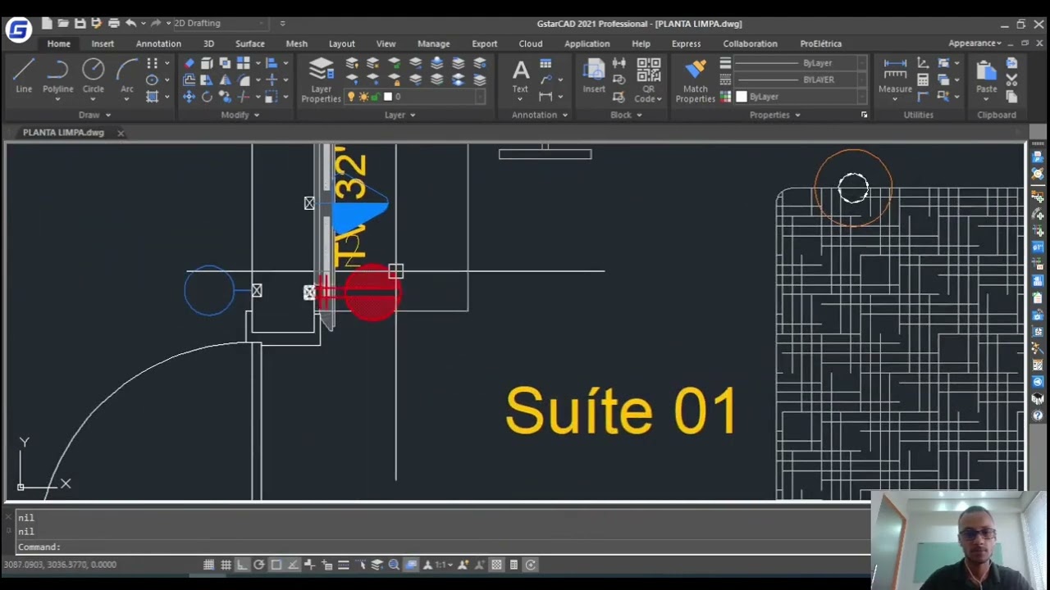The width and height of the screenshot is (1050, 590).
Task: Open the ProElétrica ribbon tab
Action: pyautogui.click(x=820, y=43)
